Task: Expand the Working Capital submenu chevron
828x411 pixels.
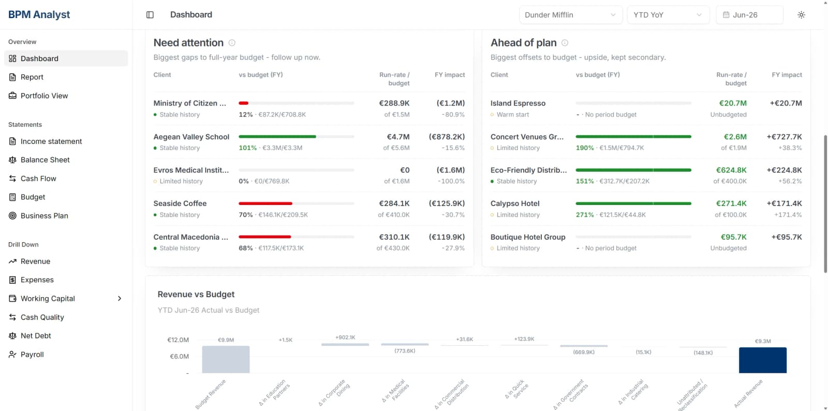Action: (x=120, y=299)
